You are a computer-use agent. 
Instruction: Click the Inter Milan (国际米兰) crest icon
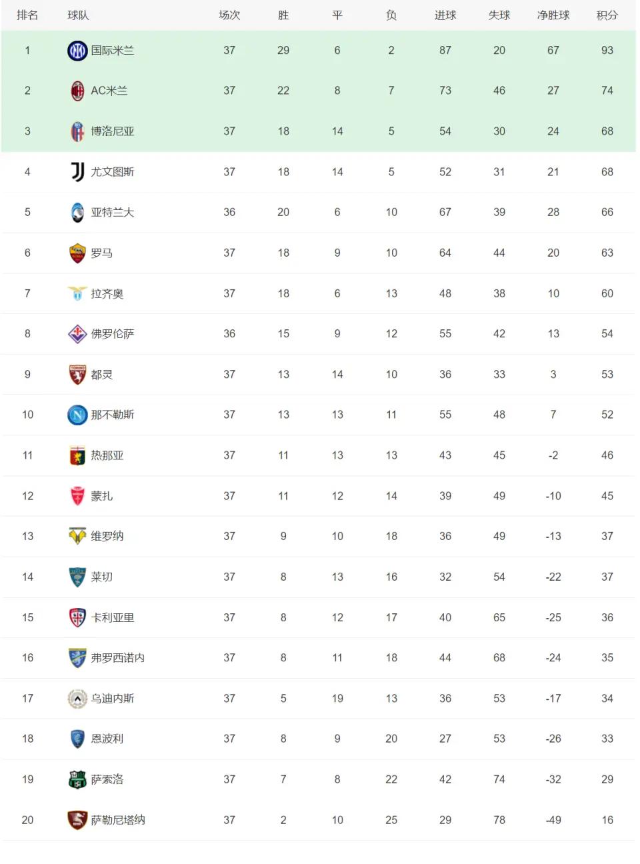[x=77, y=51]
